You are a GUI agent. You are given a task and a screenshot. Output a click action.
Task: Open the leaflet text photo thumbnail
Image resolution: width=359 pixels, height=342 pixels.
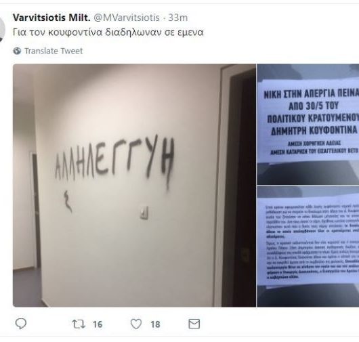click(308, 247)
